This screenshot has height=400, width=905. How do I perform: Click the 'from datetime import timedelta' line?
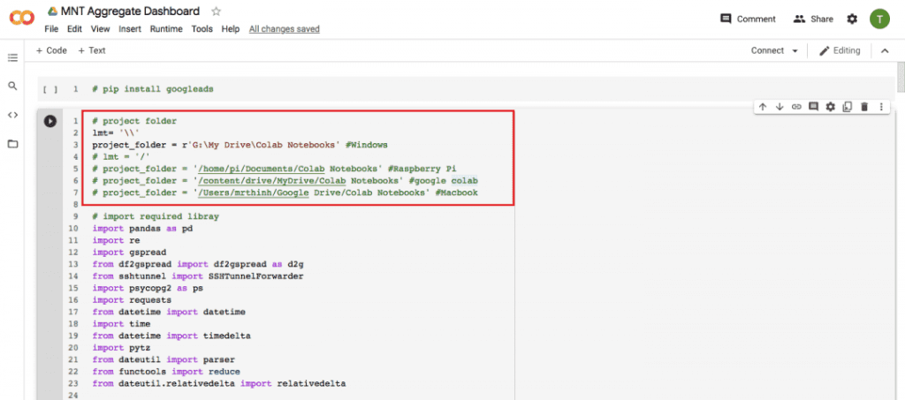pyautogui.click(x=171, y=336)
